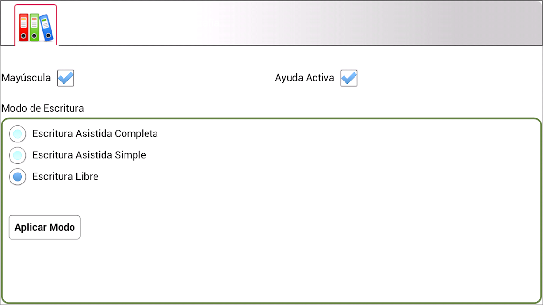The image size is (543, 305).
Task: Click the green binder icon
Action: 34,28
